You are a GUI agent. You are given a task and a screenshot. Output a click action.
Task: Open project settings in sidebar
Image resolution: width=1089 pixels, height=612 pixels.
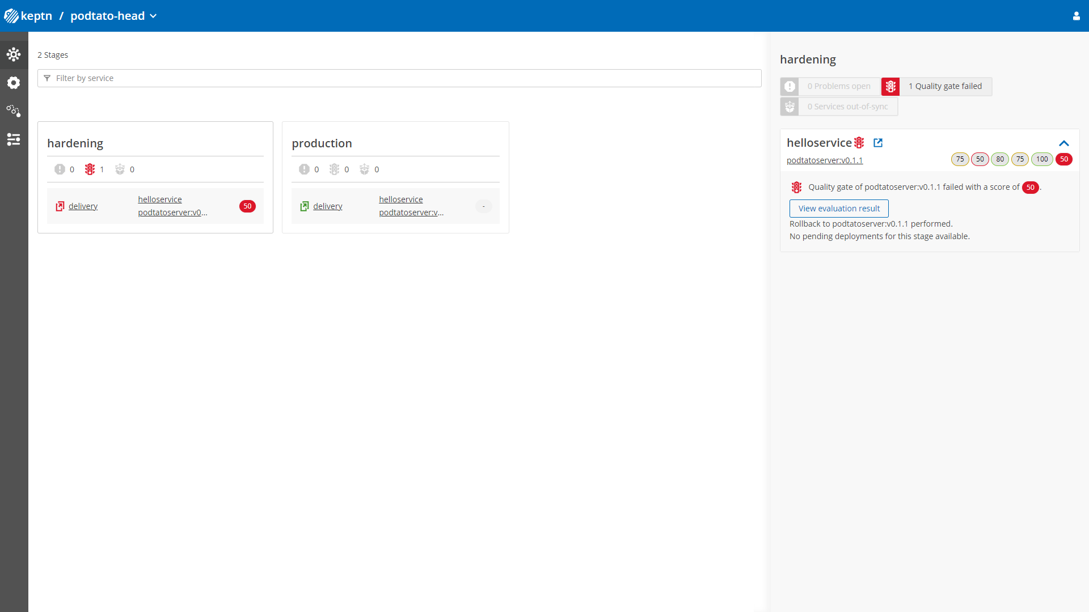click(14, 139)
